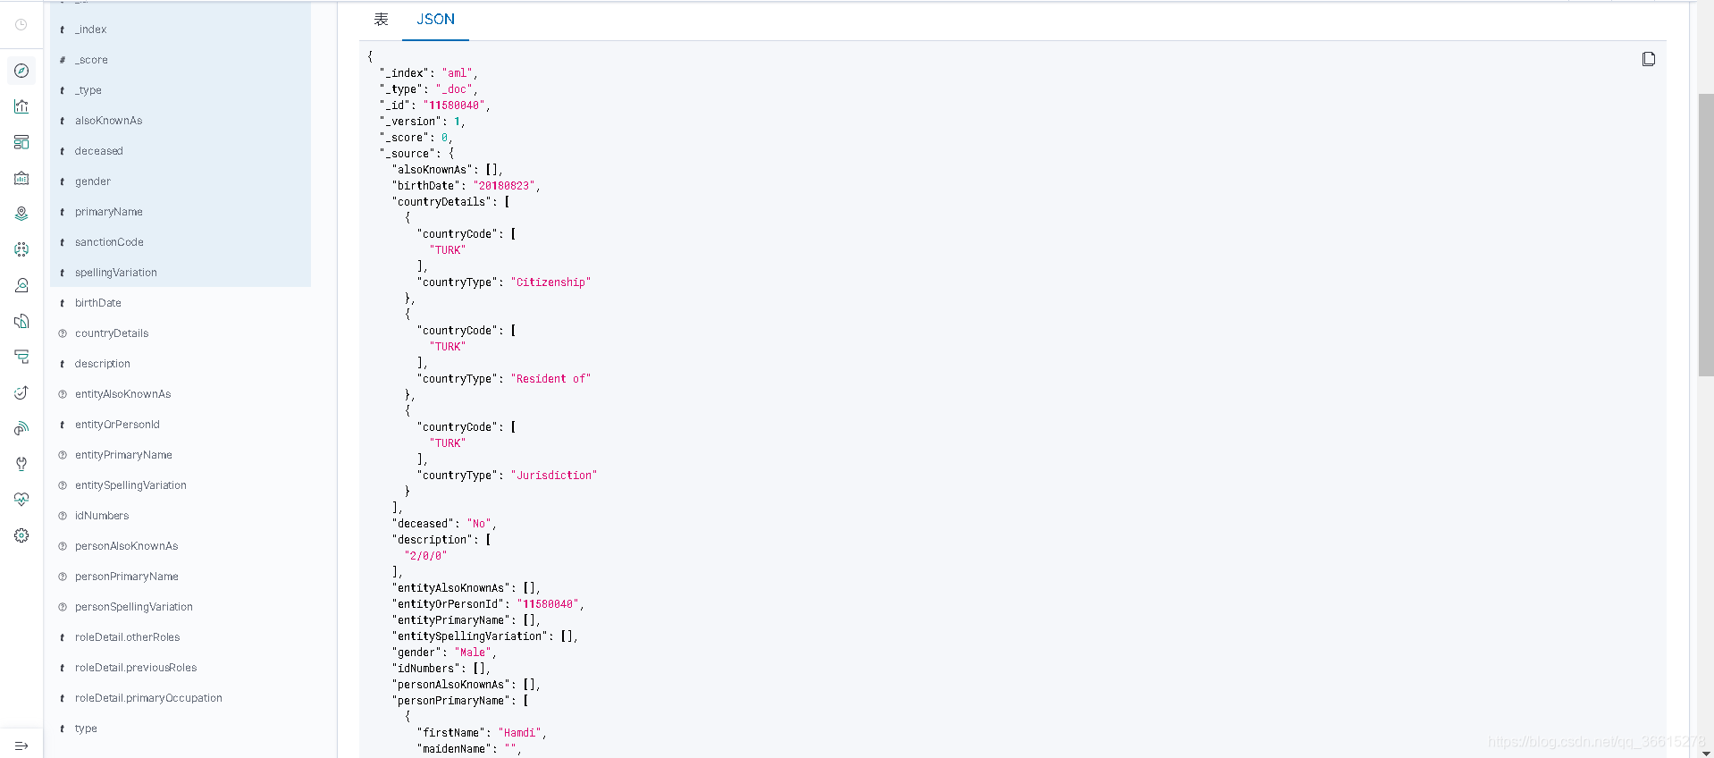This screenshot has height=758, width=1714.
Task: Click unknown-type icon beside countryDetails
Action: 63,333
